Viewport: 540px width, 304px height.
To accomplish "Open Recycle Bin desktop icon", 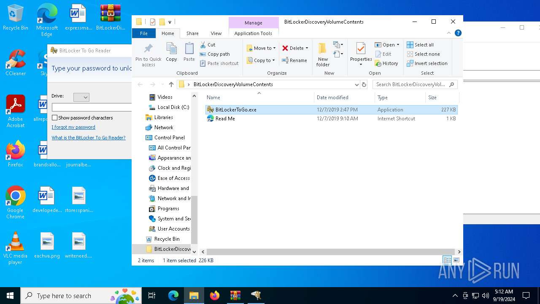I will (15, 18).
